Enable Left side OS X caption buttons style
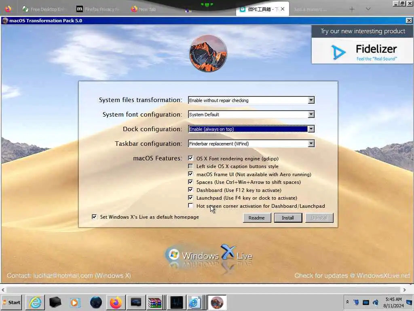Screen dimensions: 414x311 coord(190,166)
